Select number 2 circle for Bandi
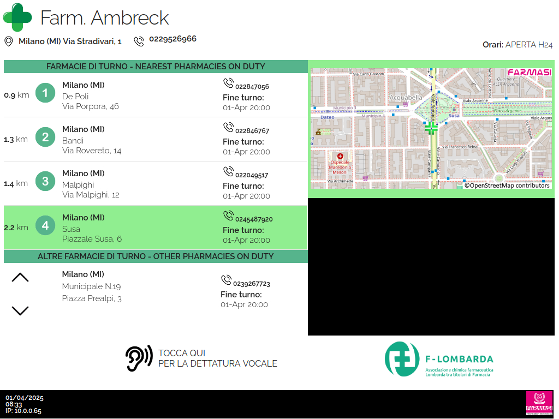This screenshot has width=559, height=419. [45, 137]
